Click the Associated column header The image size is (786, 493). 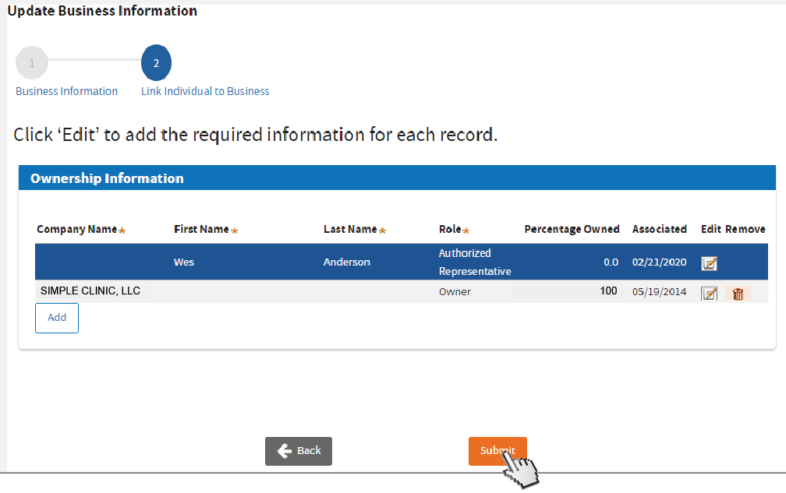659,229
